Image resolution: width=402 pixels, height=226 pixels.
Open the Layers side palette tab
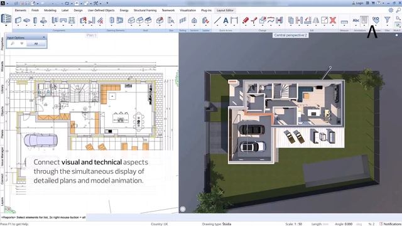coord(3,202)
